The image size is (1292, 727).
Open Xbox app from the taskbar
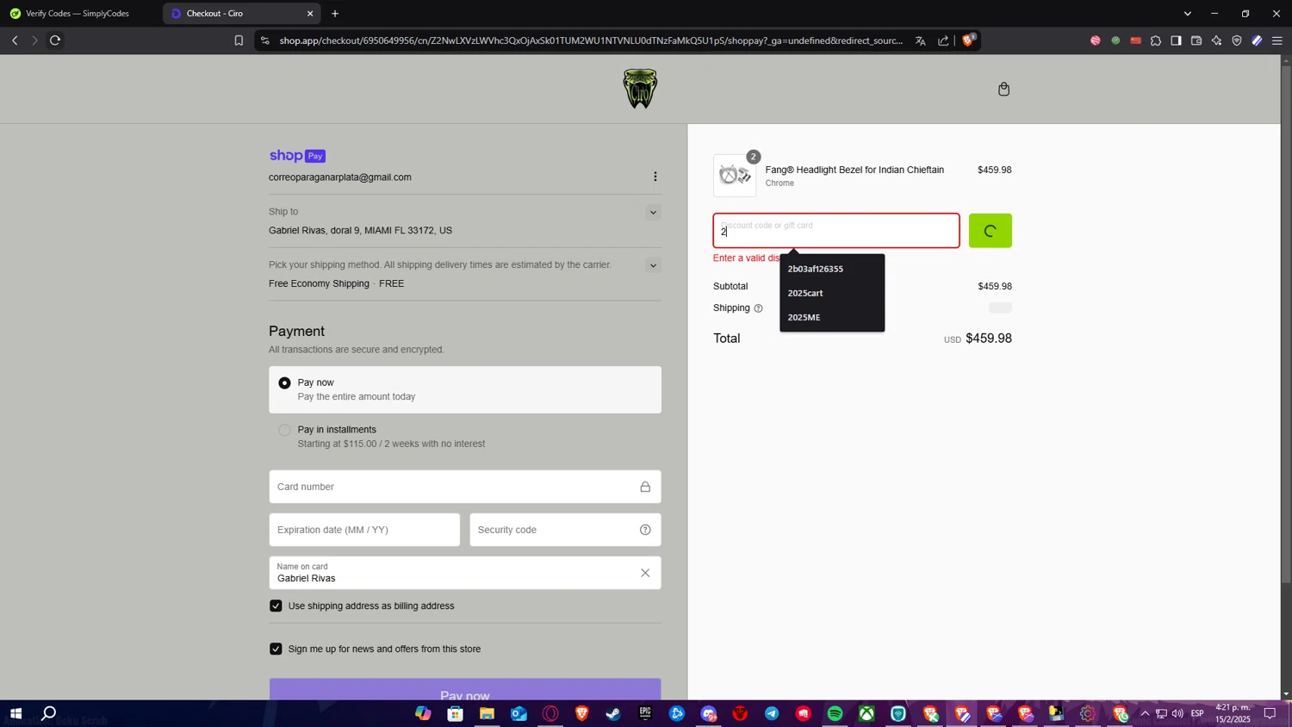867,713
